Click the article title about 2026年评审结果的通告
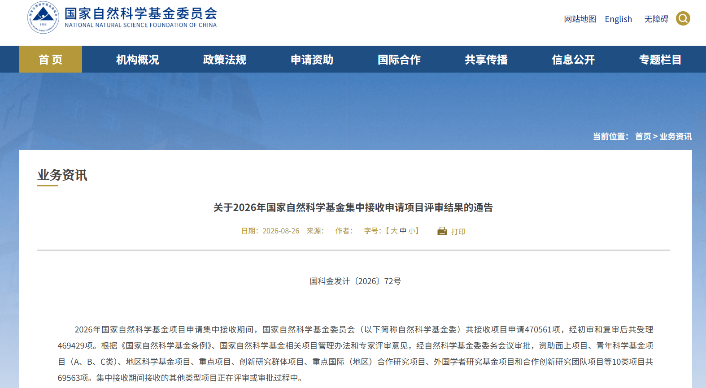Viewport: 706px width, 388px height. coord(353,207)
